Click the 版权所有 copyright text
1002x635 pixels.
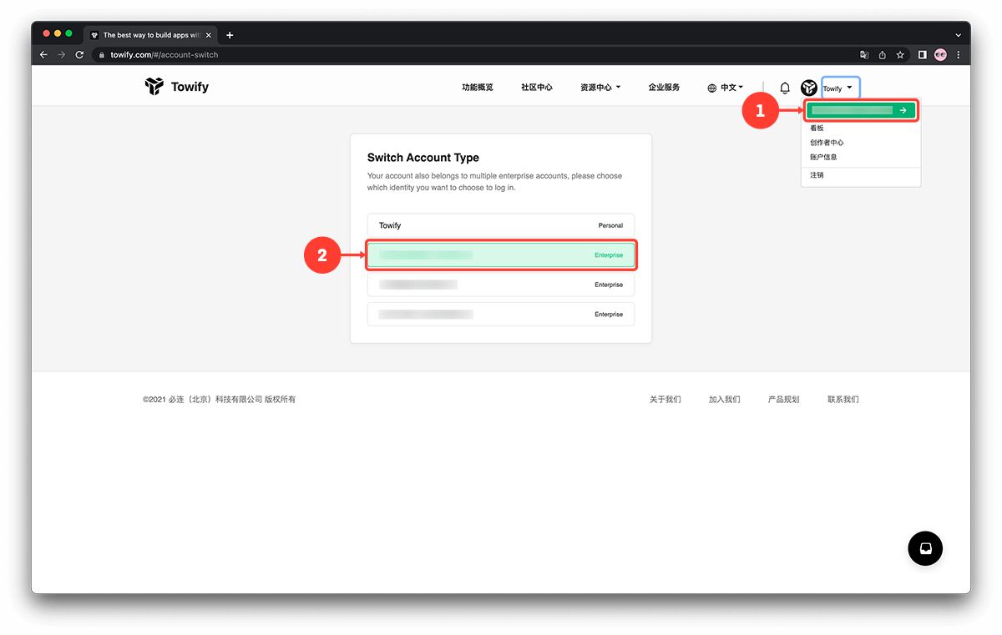click(280, 400)
